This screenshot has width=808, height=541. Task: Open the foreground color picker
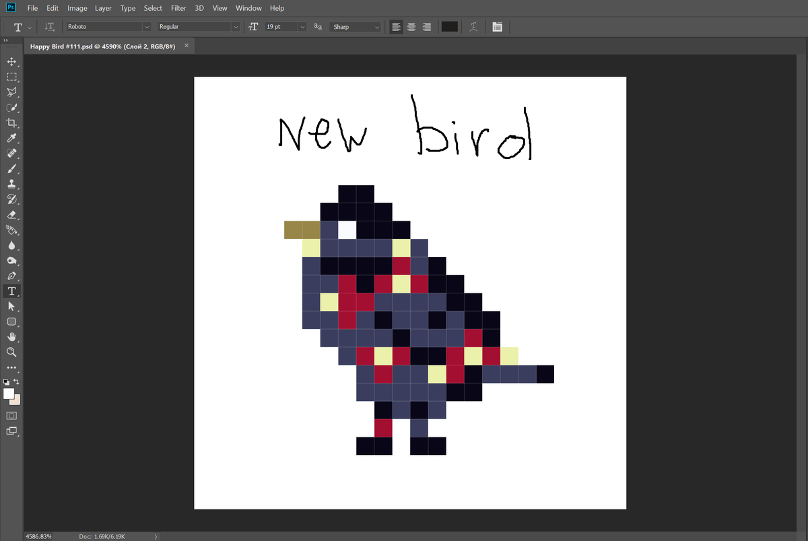pos(8,393)
